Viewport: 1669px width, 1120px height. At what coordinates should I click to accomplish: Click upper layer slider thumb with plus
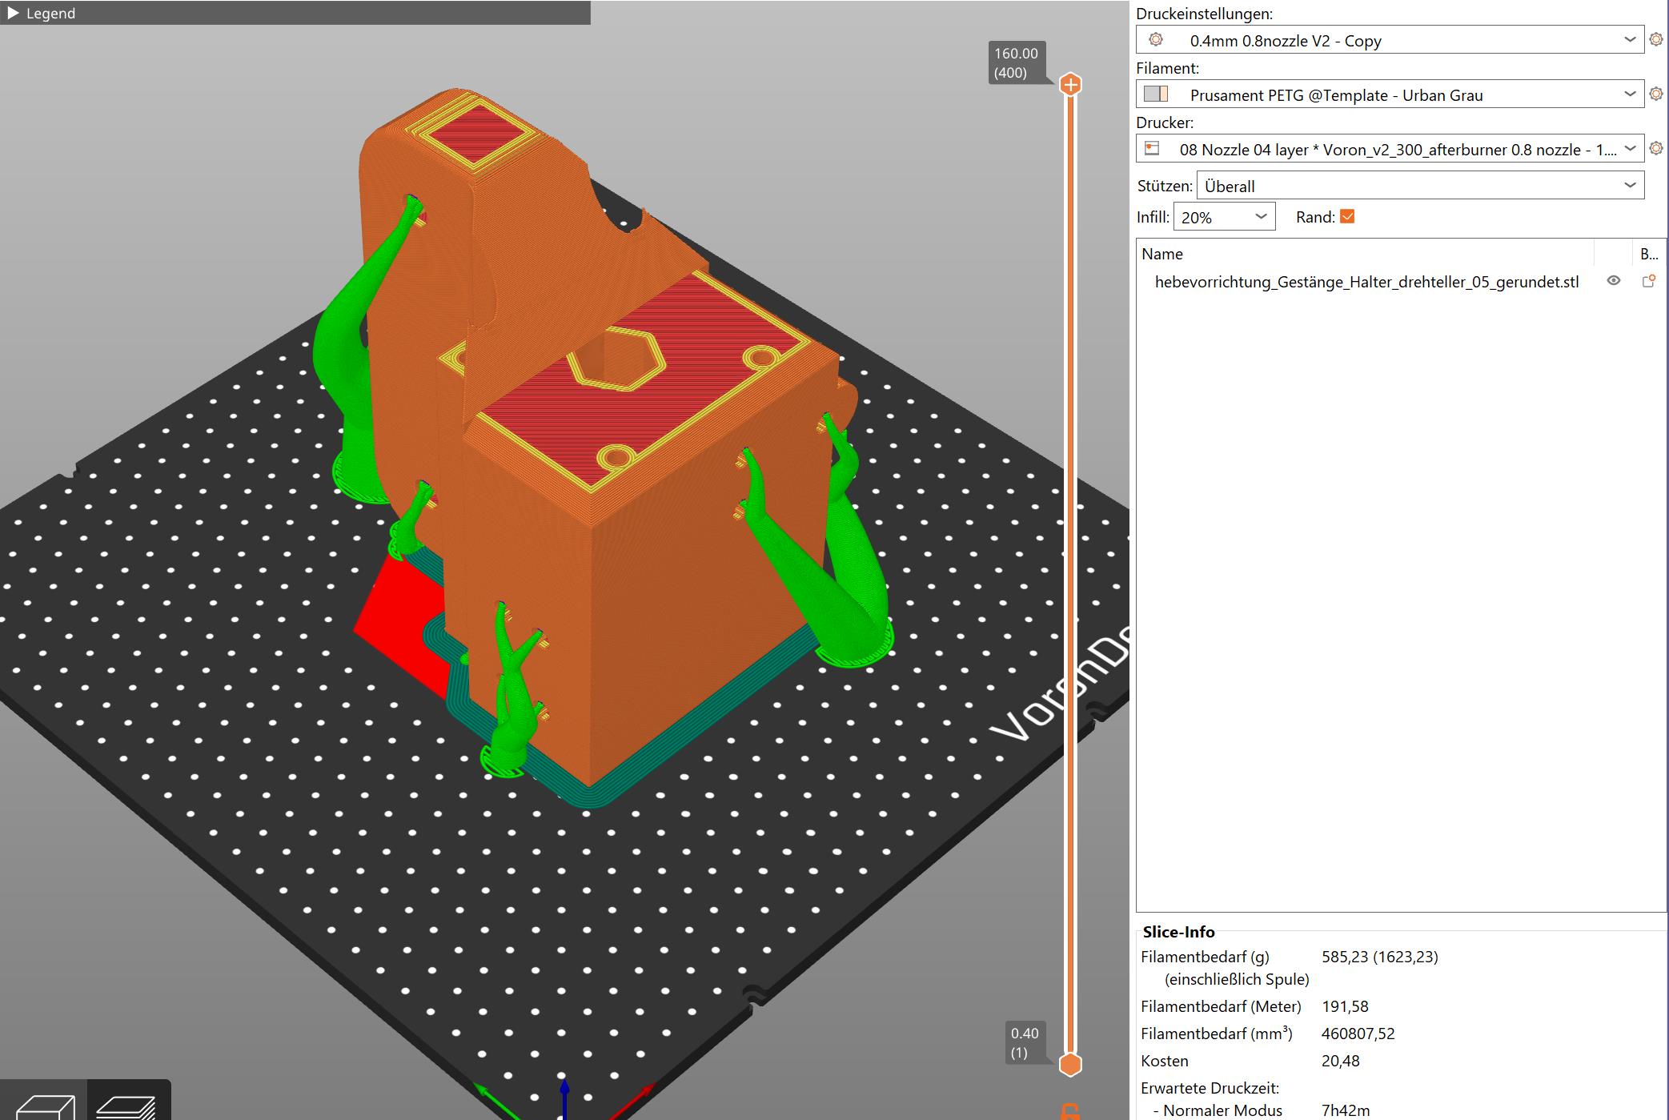pos(1071,84)
